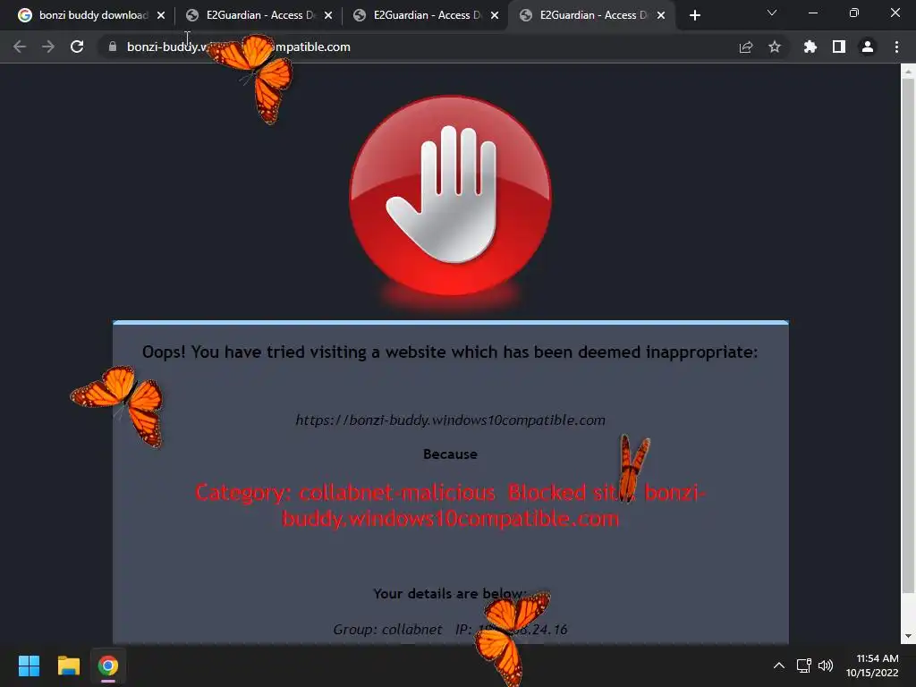Close the bonzi buddy download tab

161,15
